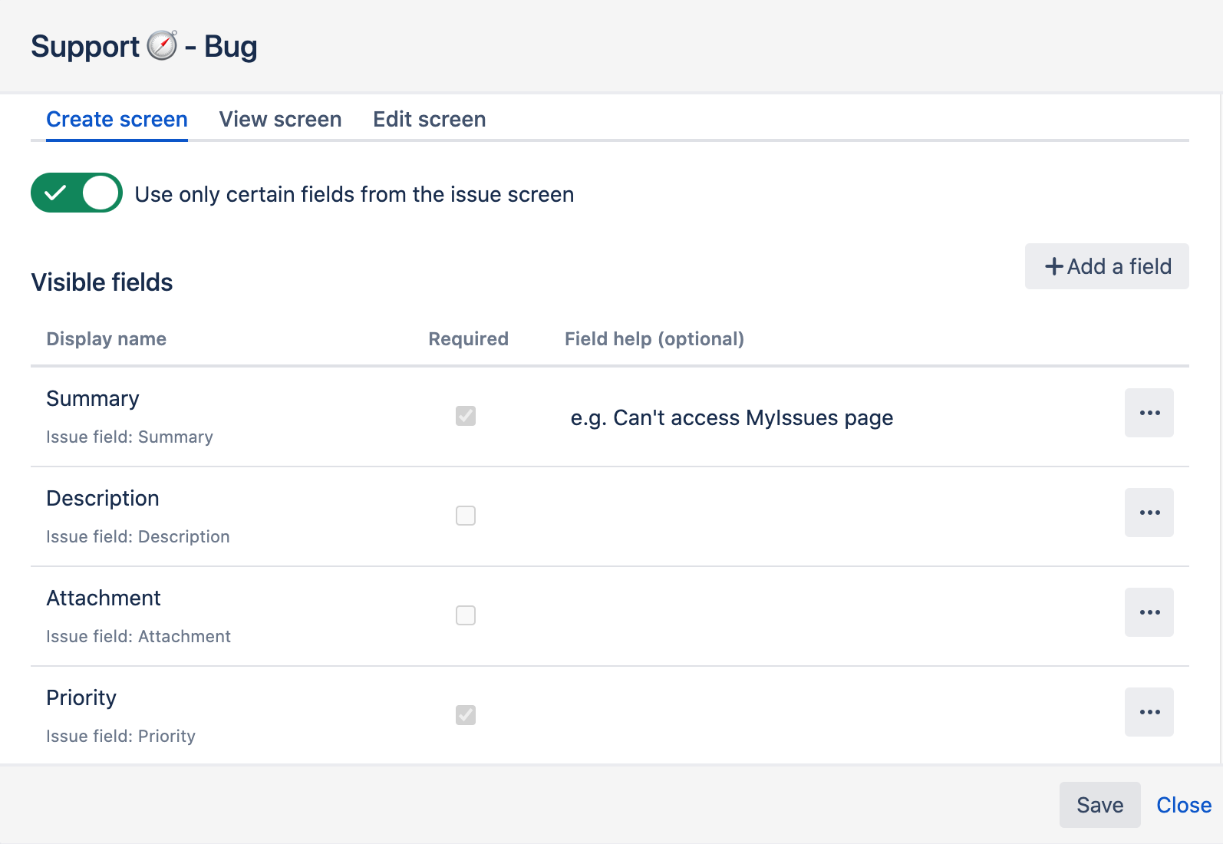
Task: Open more options for Summary field
Action: 1149,413
